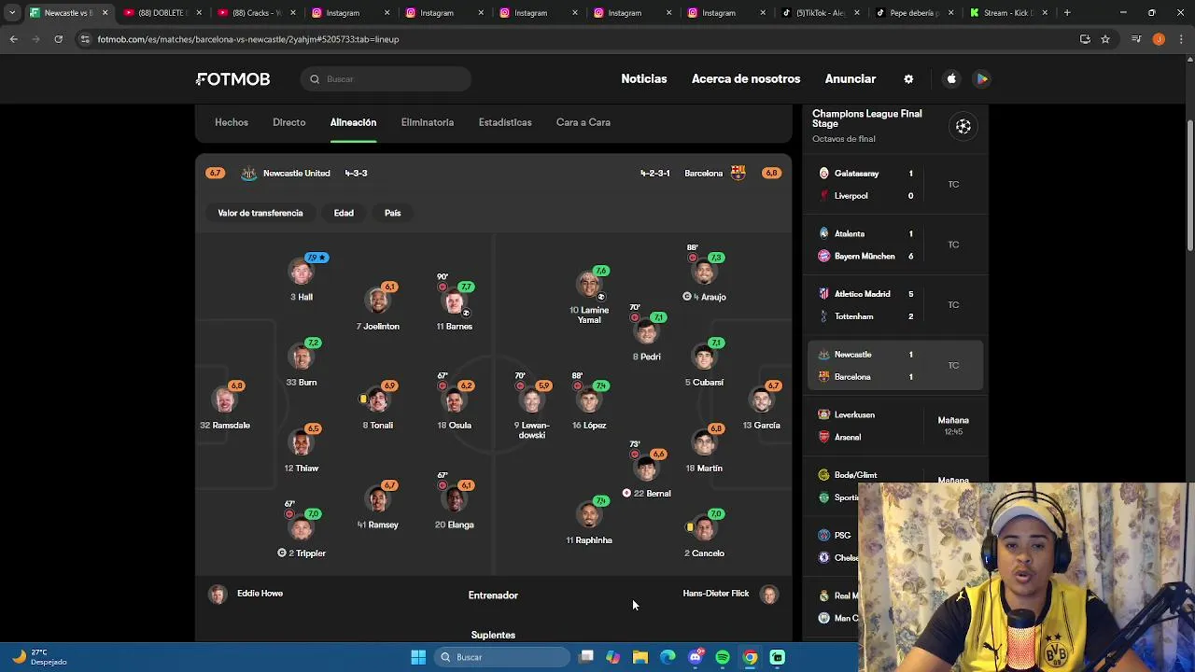
Task: Select the Alineación tab
Action: (353, 122)
